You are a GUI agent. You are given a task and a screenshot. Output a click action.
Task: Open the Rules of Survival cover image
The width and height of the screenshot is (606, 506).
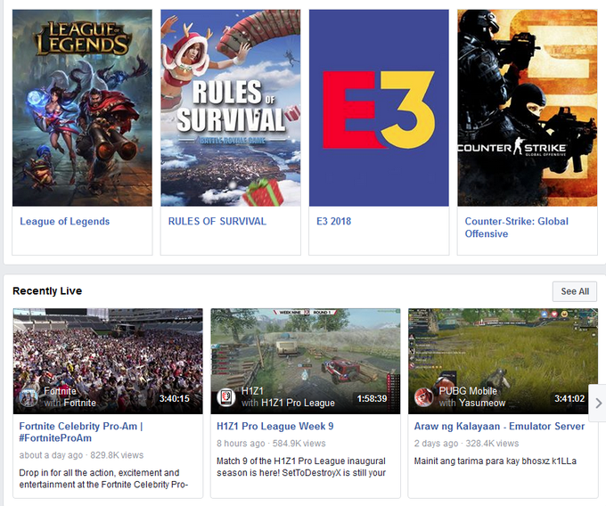pyautogui.click(x=231, y=108)
